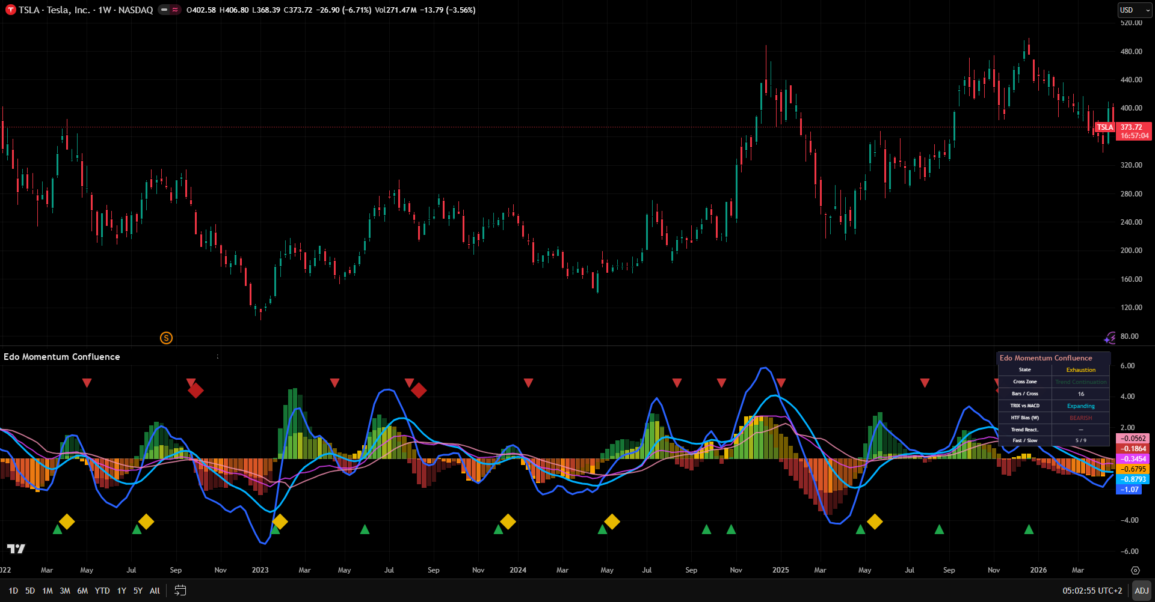Click the Vol 271.47M volume readout

coord(396,10)
